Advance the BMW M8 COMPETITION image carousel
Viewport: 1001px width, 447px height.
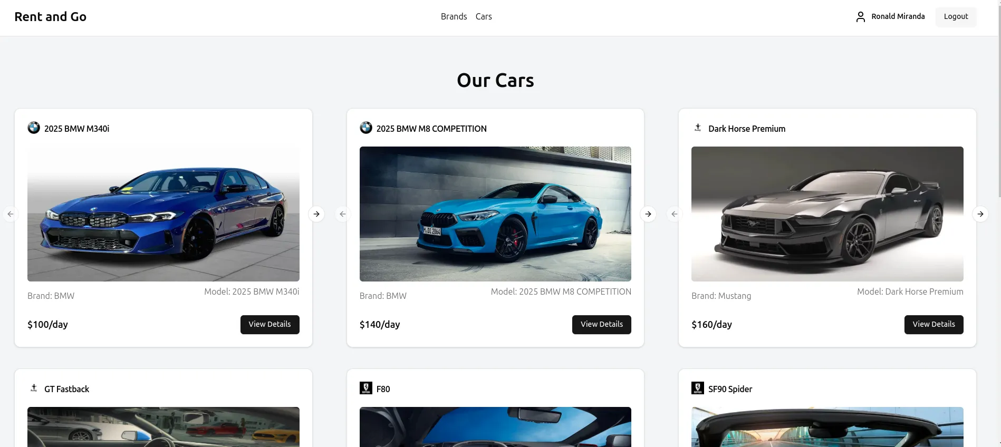(648, 214)
